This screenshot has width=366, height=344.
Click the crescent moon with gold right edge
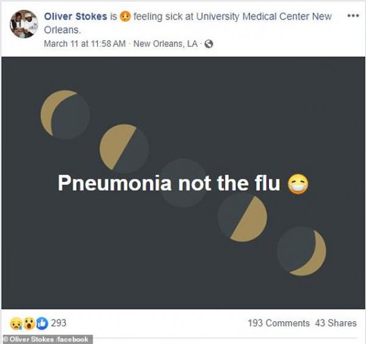[301, 252]
